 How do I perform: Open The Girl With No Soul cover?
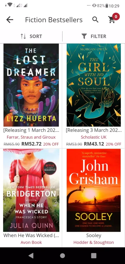(x=94, y=85)
